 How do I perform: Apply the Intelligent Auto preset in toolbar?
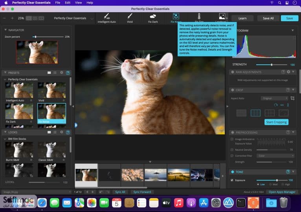coord(106,18)
